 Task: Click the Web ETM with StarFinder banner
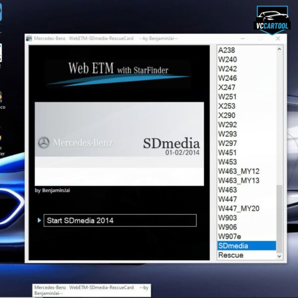[x=118, y=74]
